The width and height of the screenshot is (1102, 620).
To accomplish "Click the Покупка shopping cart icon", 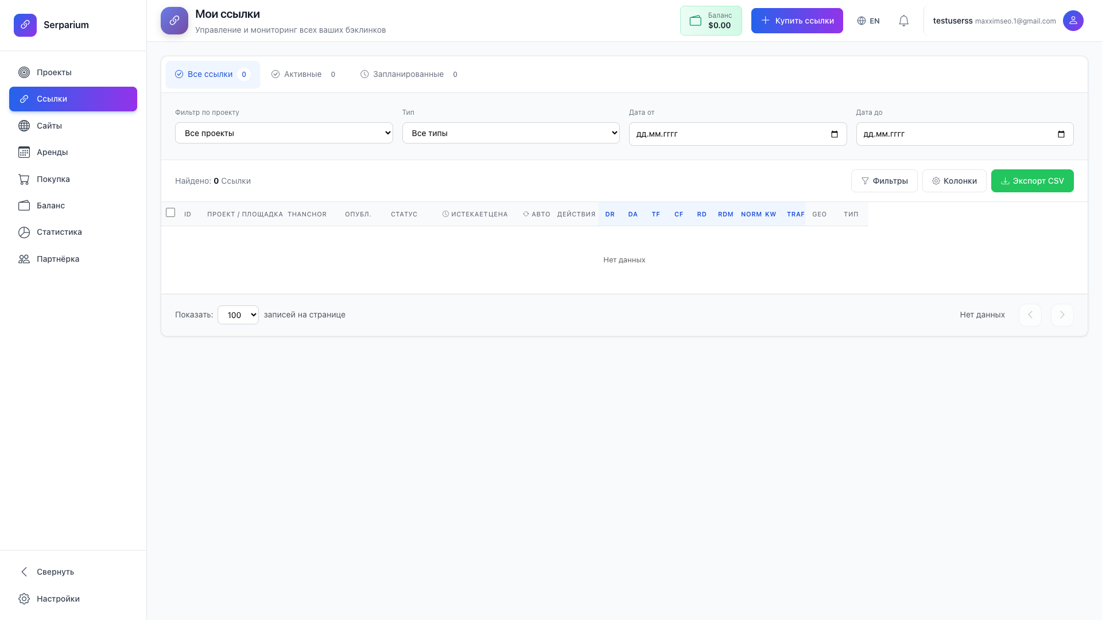I will tap(24, 179).
